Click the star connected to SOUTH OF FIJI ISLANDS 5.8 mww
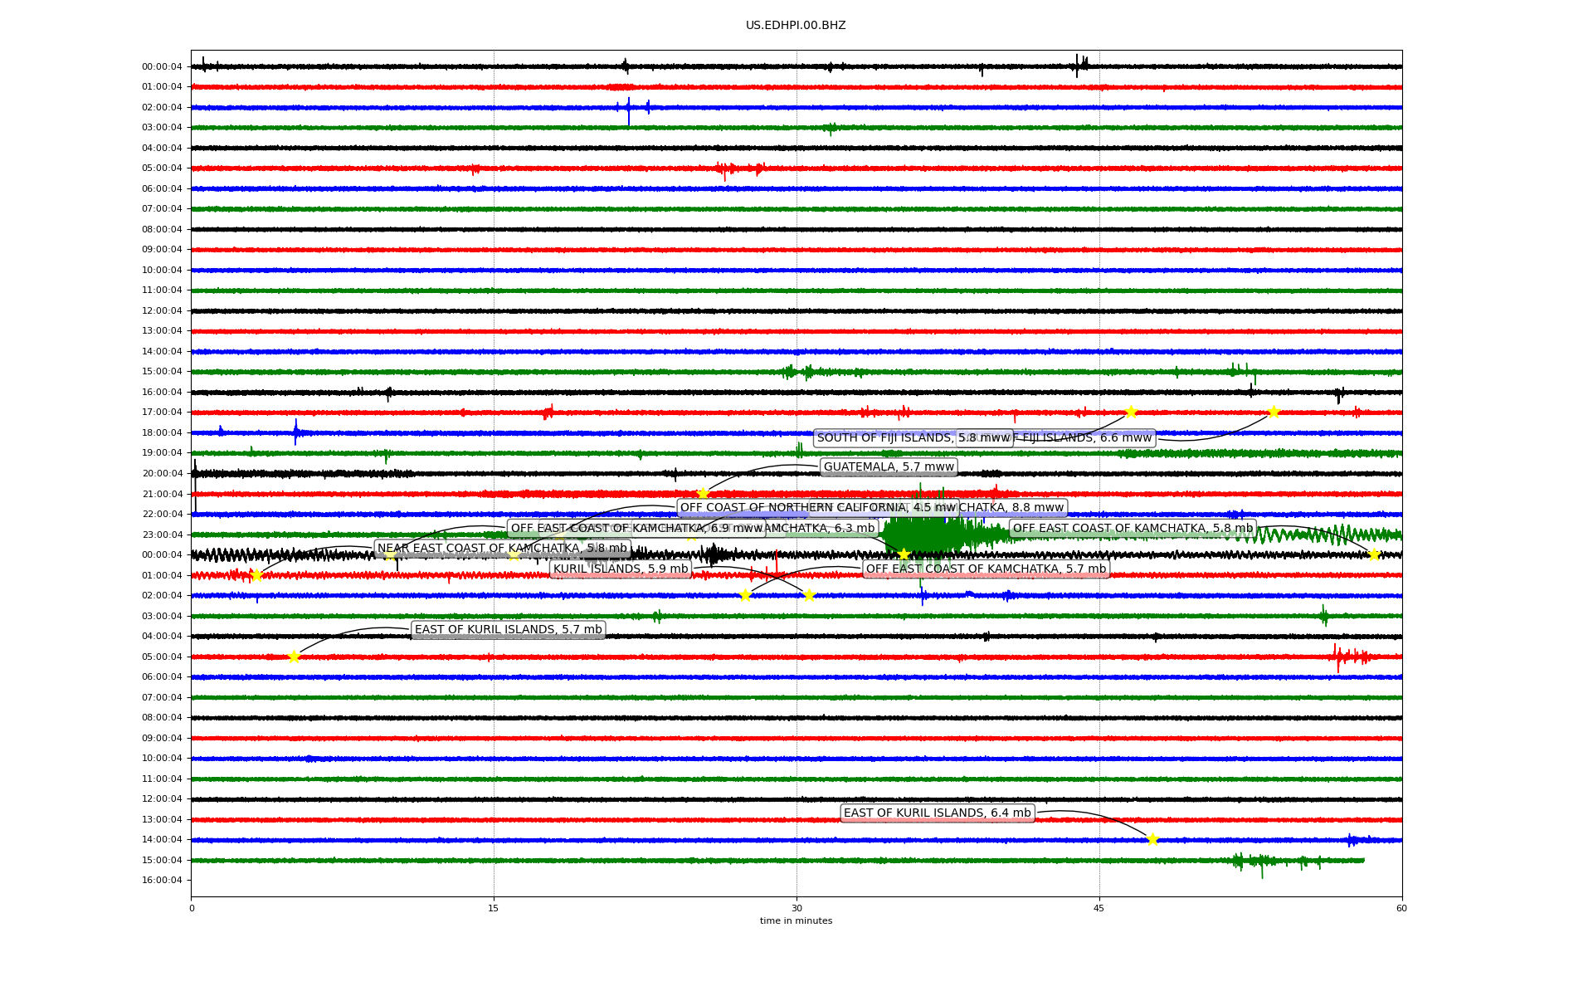Screen dimensions: 1593x996 pyautogui.click(x=1131, y=413)
